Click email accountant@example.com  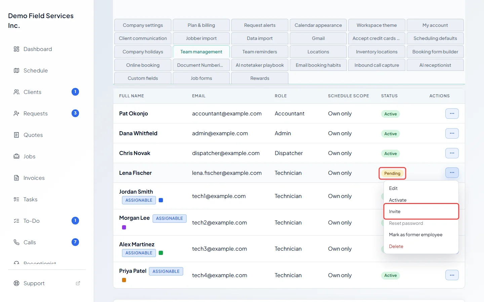point(227,113)
